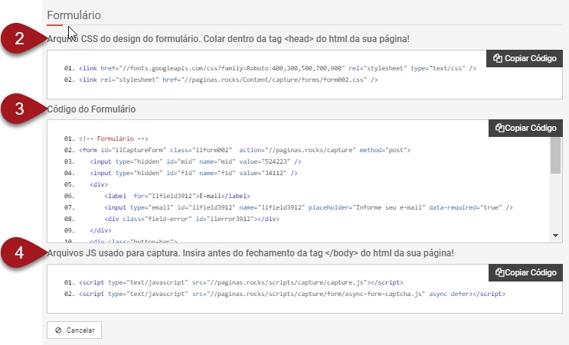Click the heading 'Arquivos JS usado para captura'

click(x=250, y=253)
